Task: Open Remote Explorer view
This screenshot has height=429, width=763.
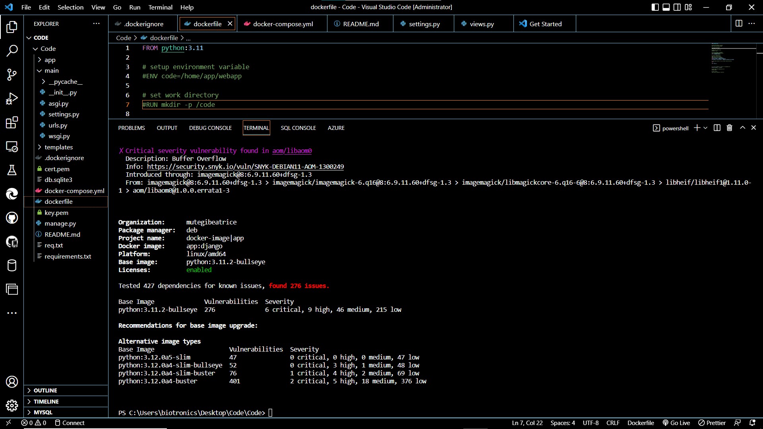Action: [12, 146]
